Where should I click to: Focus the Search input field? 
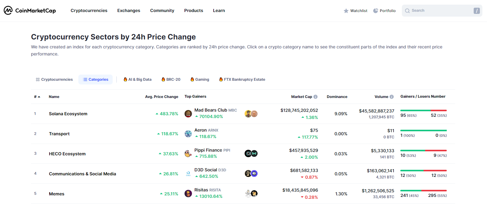[x=442, y=10]
